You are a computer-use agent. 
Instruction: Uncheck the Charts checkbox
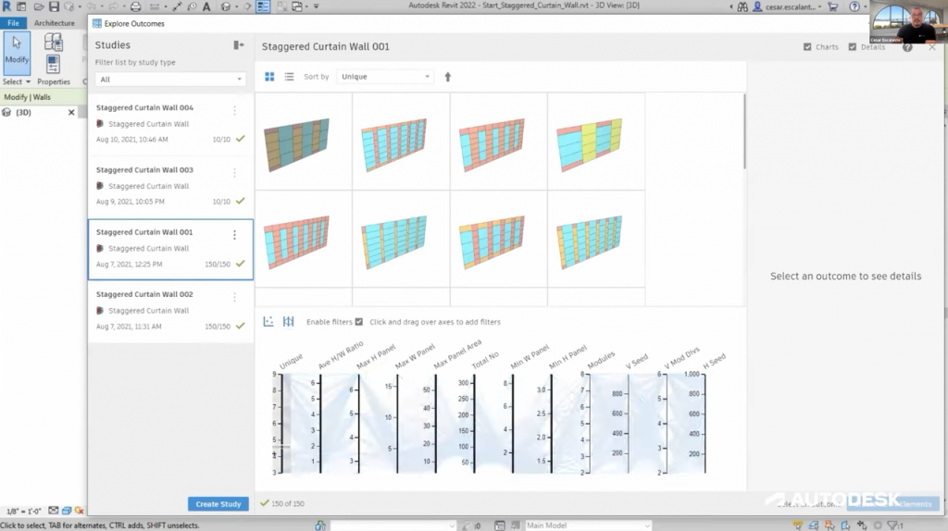click(x=807, y=46)
